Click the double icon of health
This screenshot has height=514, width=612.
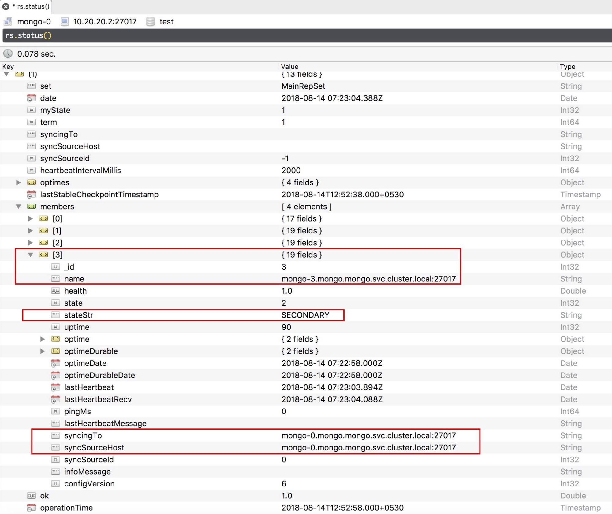(x=55, y=291)
